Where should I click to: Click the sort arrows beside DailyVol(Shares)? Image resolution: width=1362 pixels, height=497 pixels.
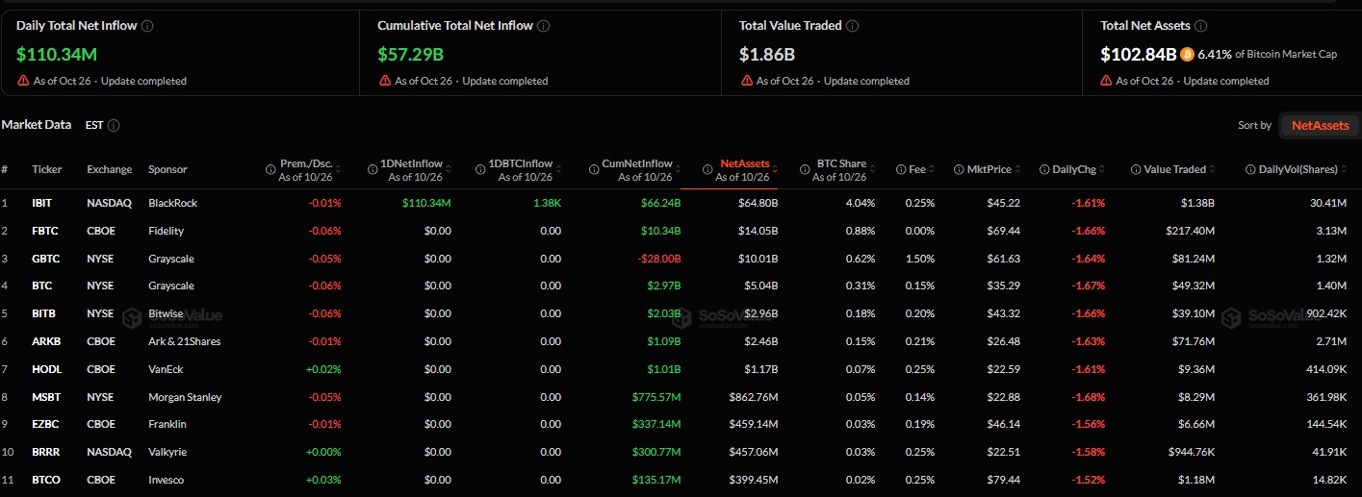[1344, 169]
